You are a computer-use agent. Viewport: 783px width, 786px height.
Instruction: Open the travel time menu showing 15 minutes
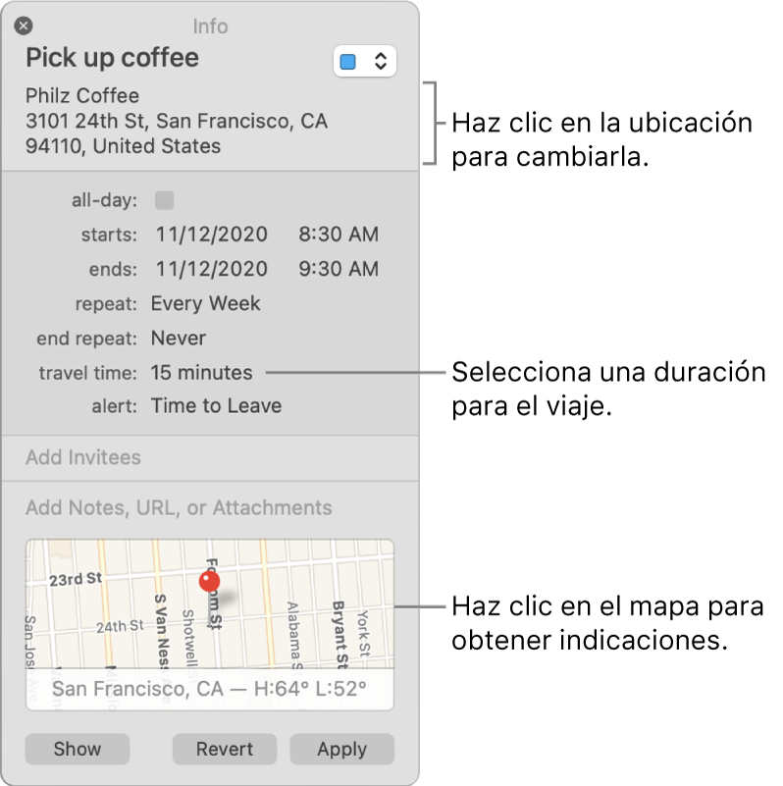[x=201, y=373]
